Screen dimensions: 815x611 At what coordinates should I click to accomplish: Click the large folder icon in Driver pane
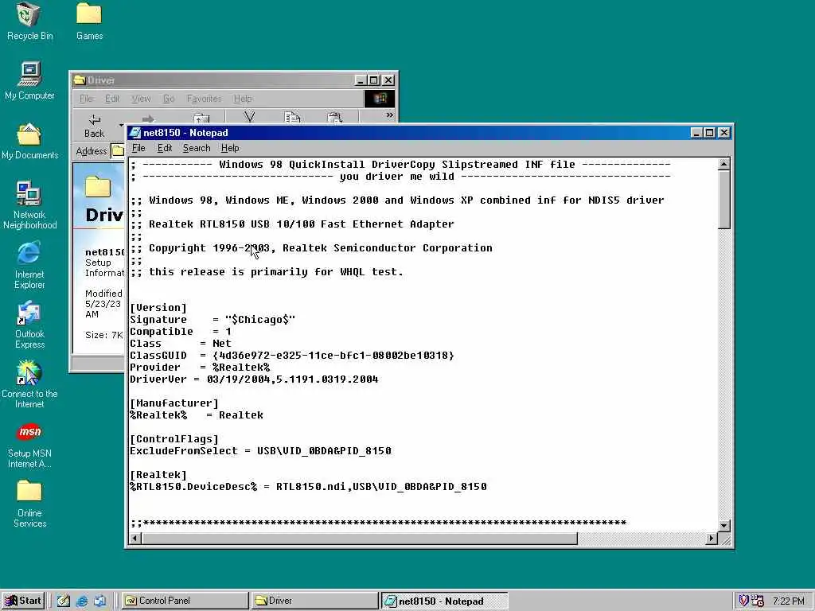coord(98,187)
